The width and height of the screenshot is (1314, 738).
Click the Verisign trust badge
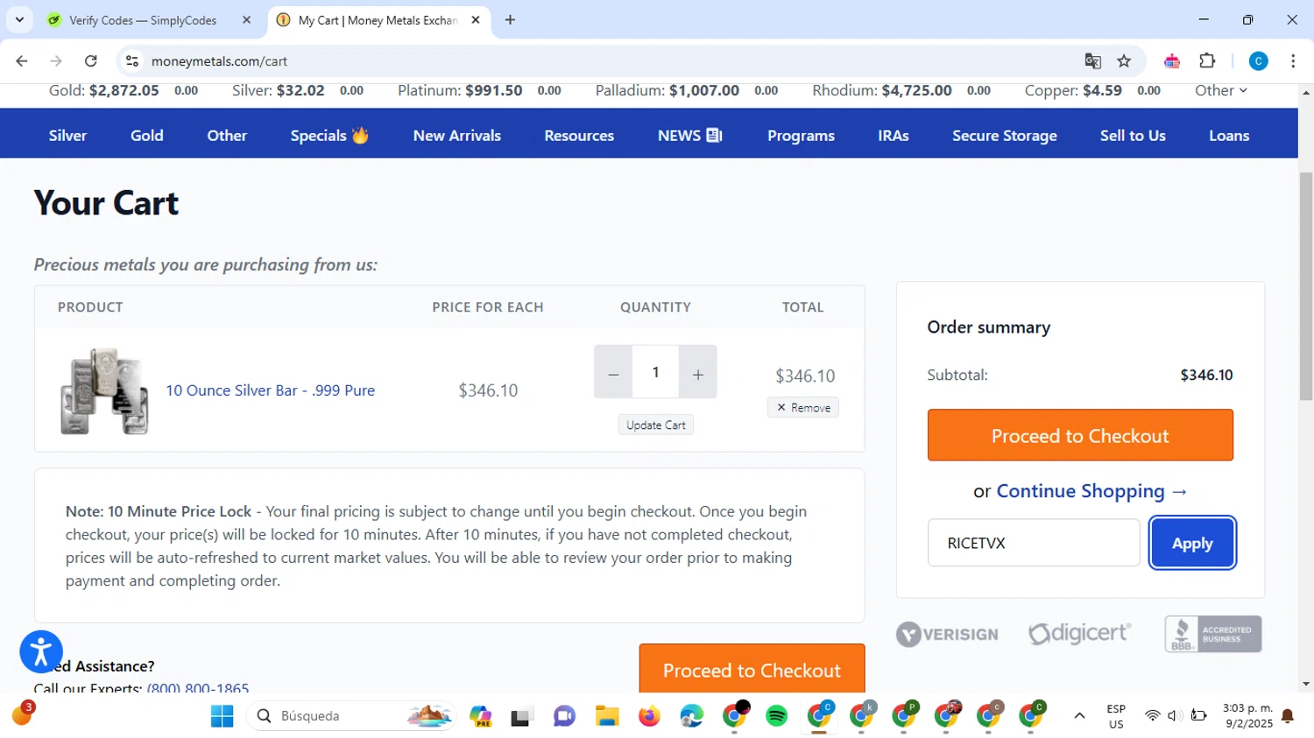[947, 634]
